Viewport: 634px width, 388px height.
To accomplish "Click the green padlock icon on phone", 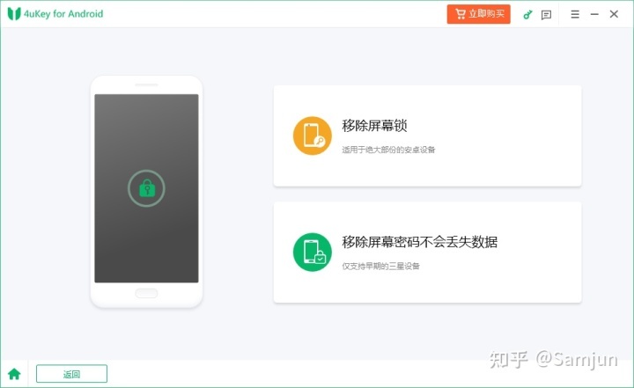I will [147, 188].
